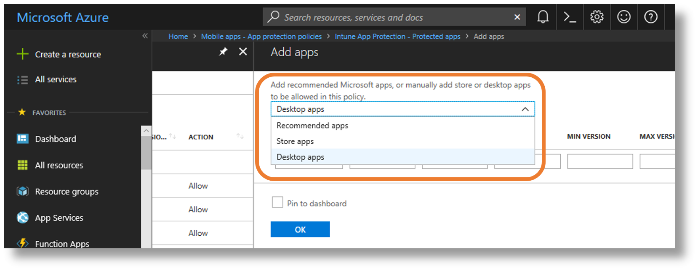Screen dimensions: 698x271
Task: Click the sidebar scroll up arrow
Action: 146,131
